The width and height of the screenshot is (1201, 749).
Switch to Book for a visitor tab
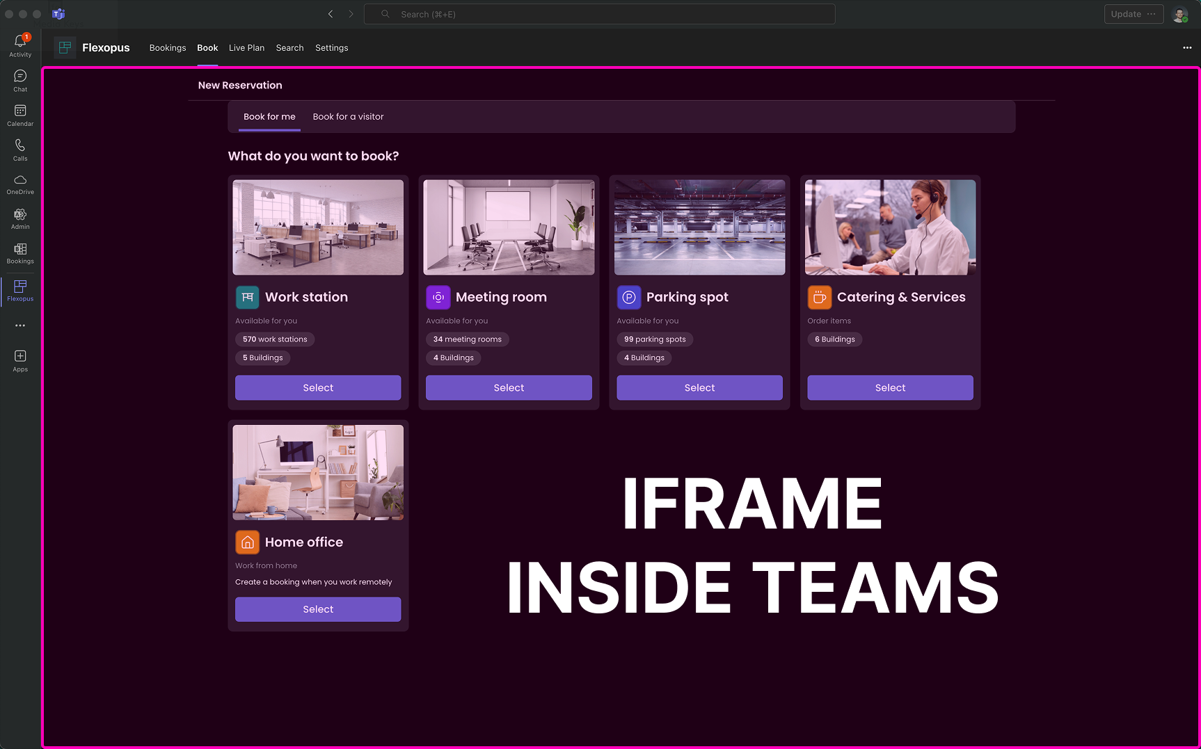[348, 117]
